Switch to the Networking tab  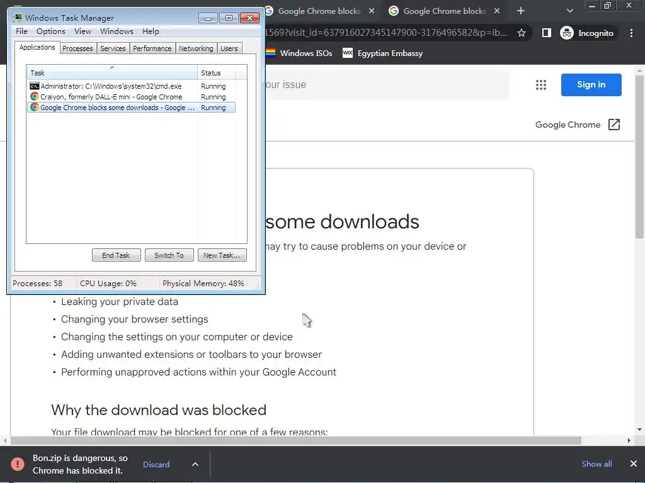click(x=196, y=48)
